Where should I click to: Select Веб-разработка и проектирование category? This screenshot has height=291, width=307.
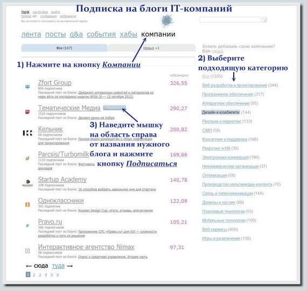pyautogui.click(x=234, y=86)
